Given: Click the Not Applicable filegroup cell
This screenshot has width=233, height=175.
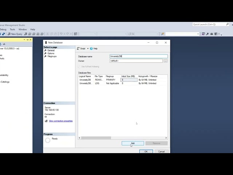Looking at the screenshot, I should tap(112, 83).
